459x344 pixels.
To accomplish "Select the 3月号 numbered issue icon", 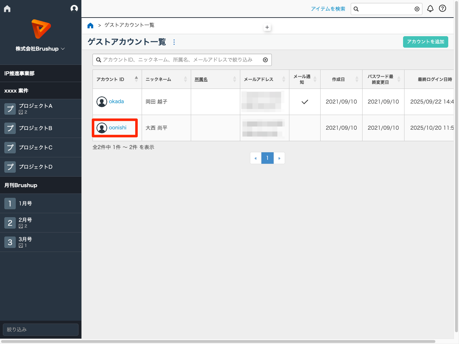I will point(10,242).
